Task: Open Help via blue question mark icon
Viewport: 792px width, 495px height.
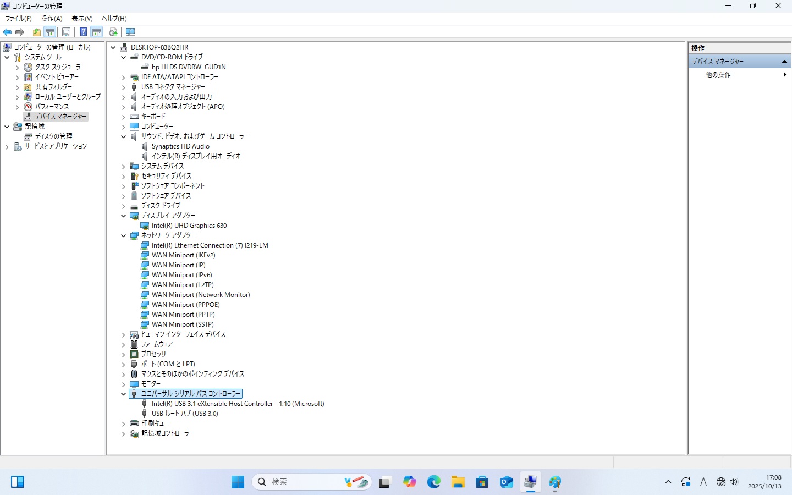Action: 83,32
